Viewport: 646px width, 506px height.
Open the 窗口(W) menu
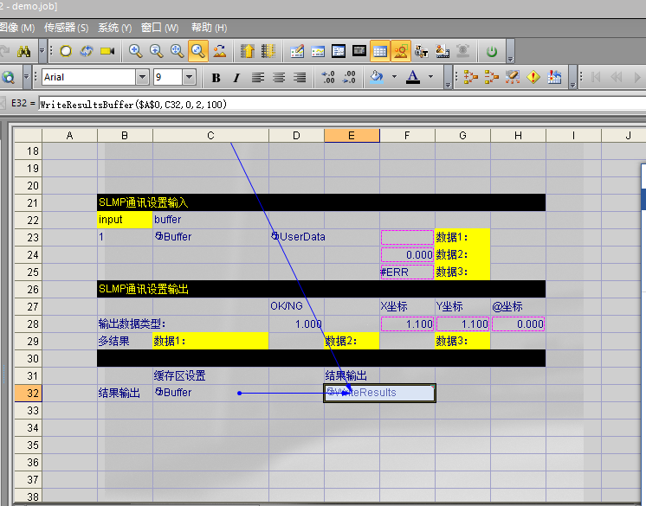click(160, 28)
